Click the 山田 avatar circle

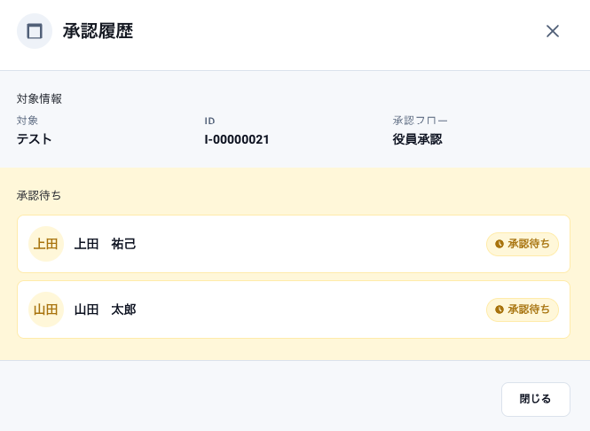46,310
